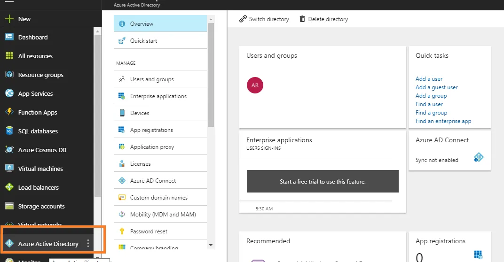Screen dimensions: 504x262
Task: Click Virtual machines label in sidebar
Action: pyautogui.click(x=40, y=169)
